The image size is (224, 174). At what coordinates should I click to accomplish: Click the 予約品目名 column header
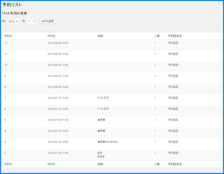(175, 36)
